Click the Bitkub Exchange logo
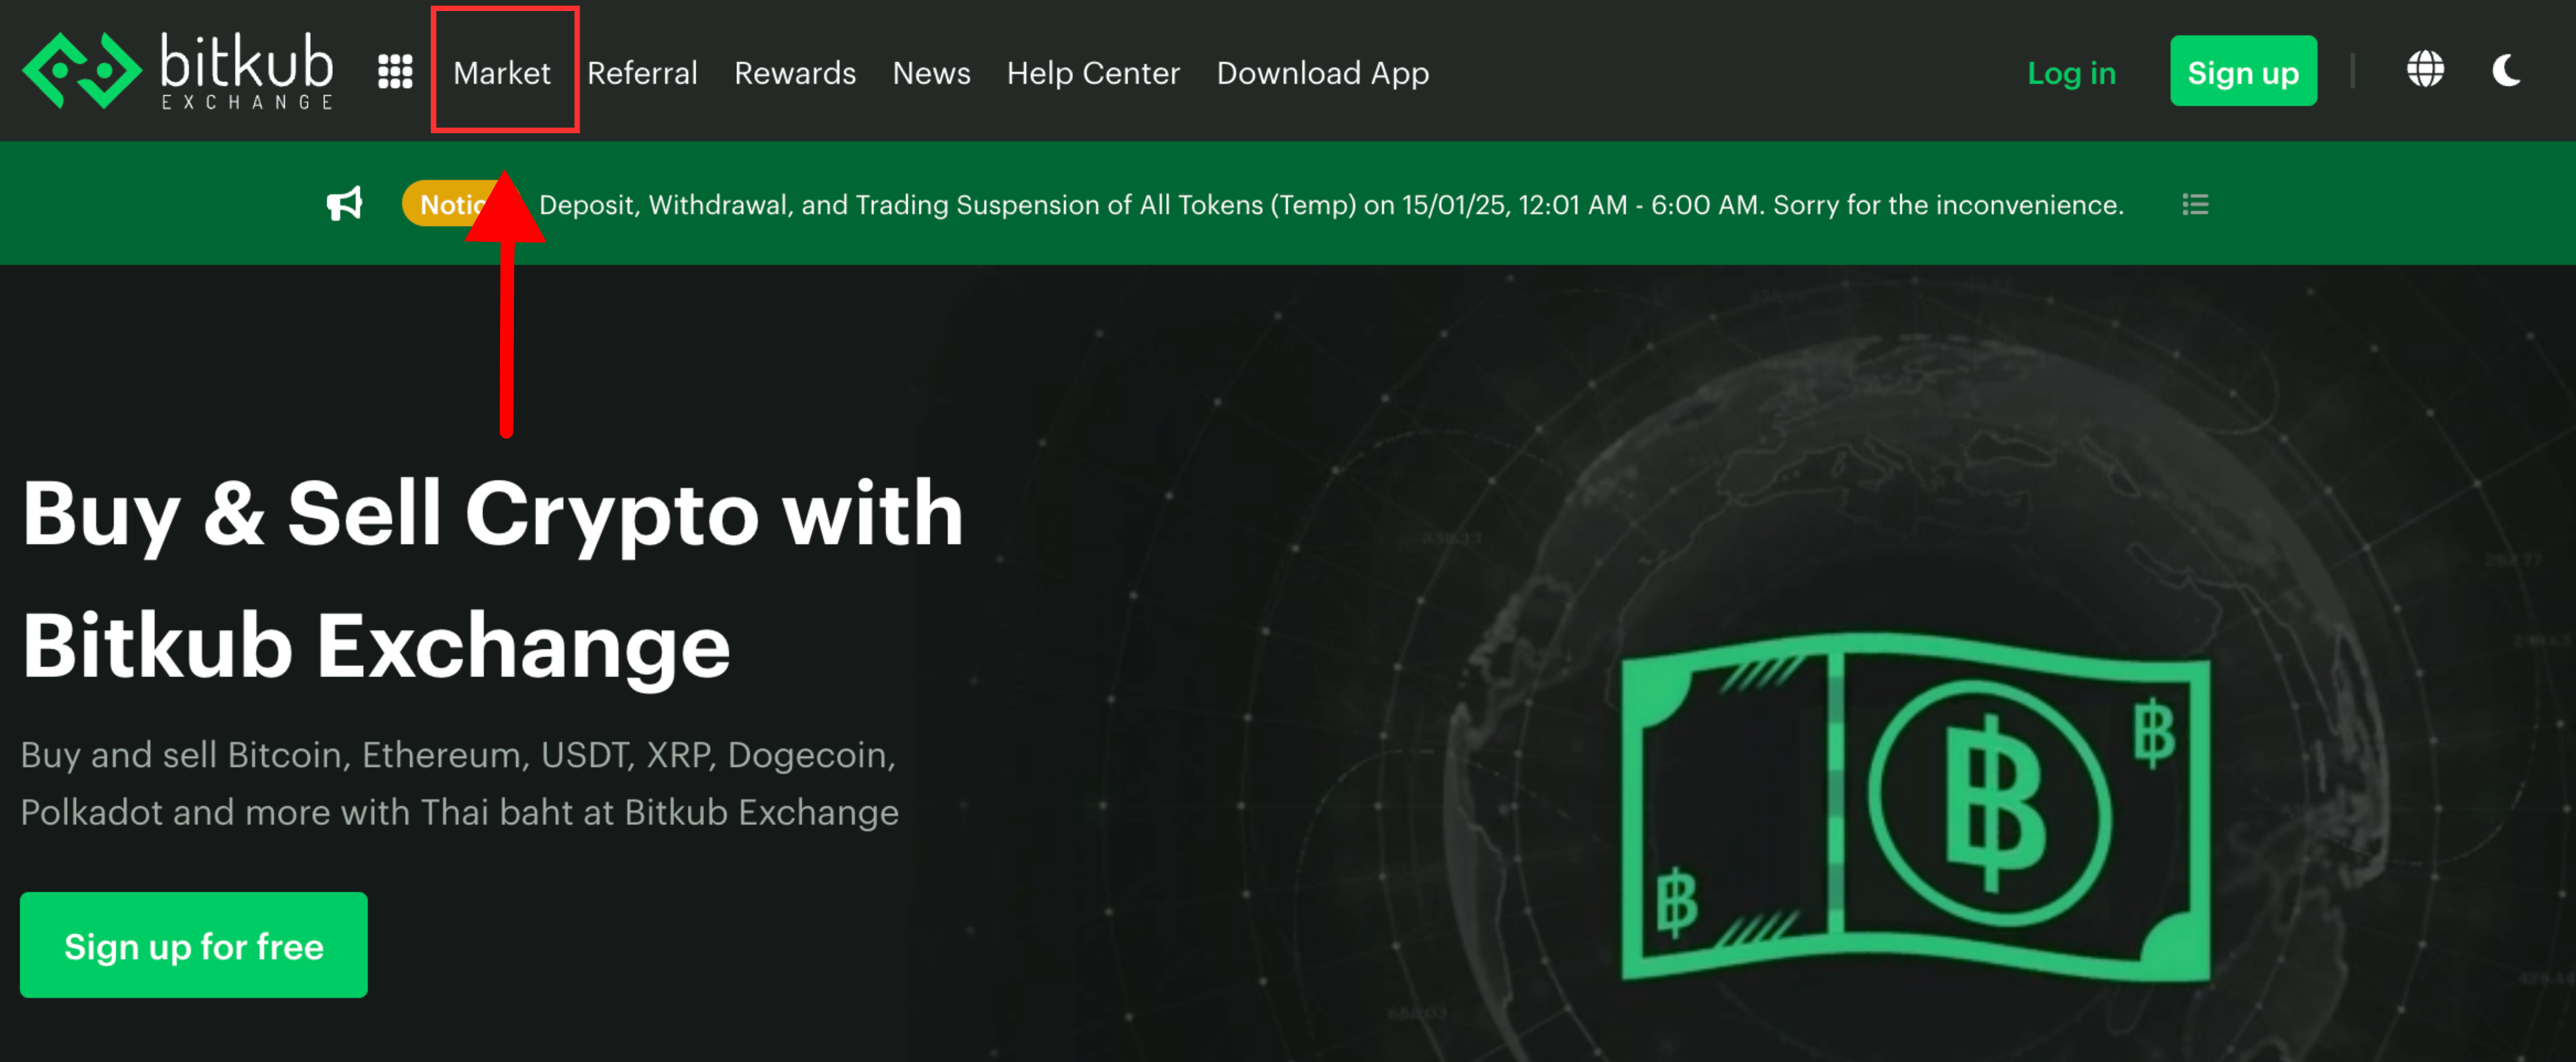 178,71
